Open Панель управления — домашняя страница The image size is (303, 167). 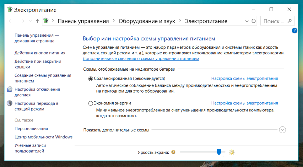point(37,38)
